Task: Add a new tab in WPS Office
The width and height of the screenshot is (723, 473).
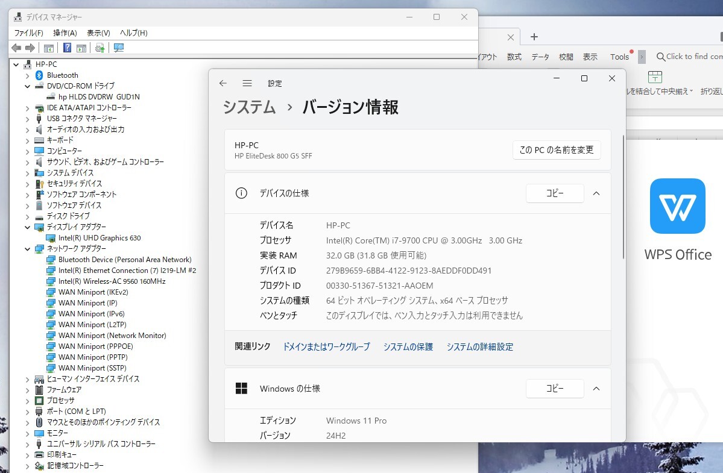Action: (x=534, y=37)
